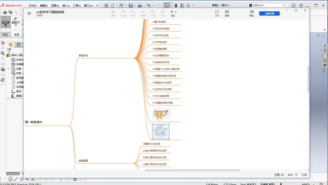Screen dimensions: 328x185
Task: Click the Save icon in SolidWorks toolbar
Action: (x=131, y=5)
